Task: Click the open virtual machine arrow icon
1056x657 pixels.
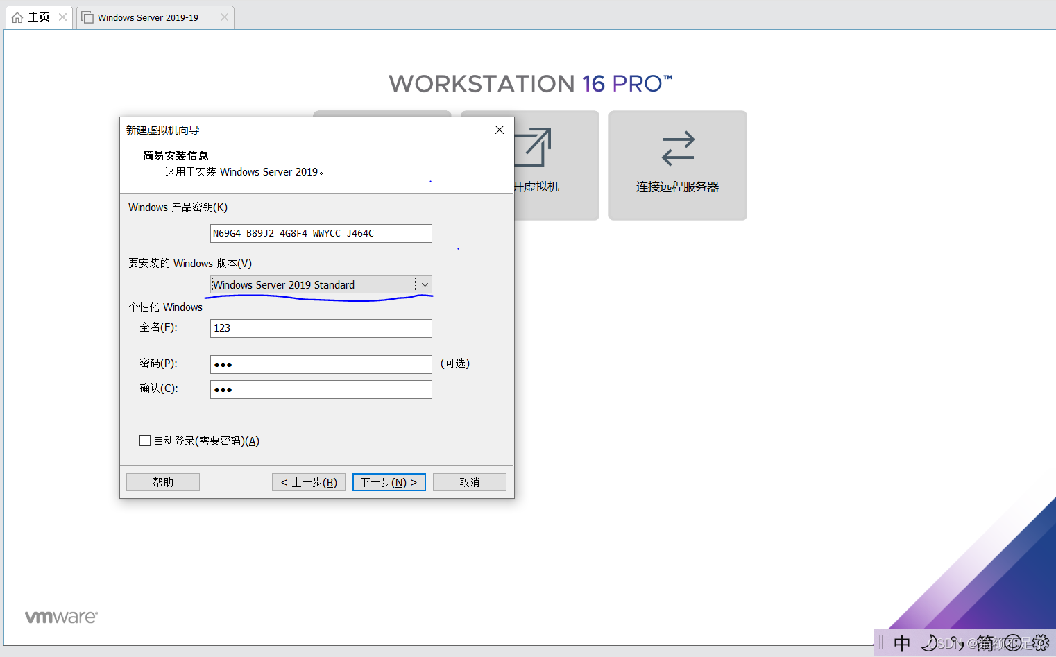Action: click(533, 146)
